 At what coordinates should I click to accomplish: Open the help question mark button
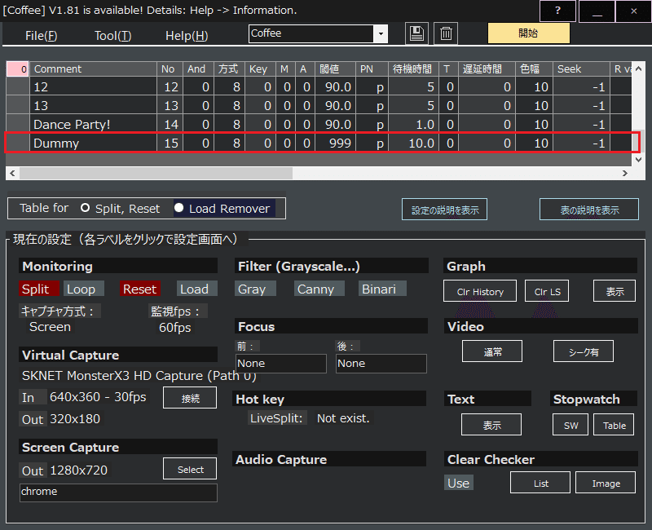557,11
